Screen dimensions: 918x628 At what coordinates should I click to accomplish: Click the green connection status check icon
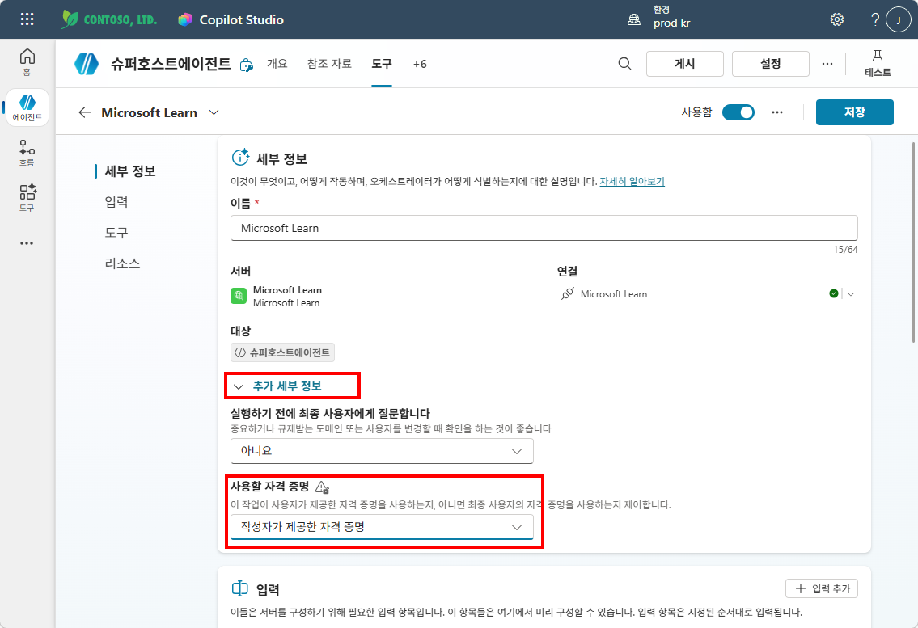point(834,294)
